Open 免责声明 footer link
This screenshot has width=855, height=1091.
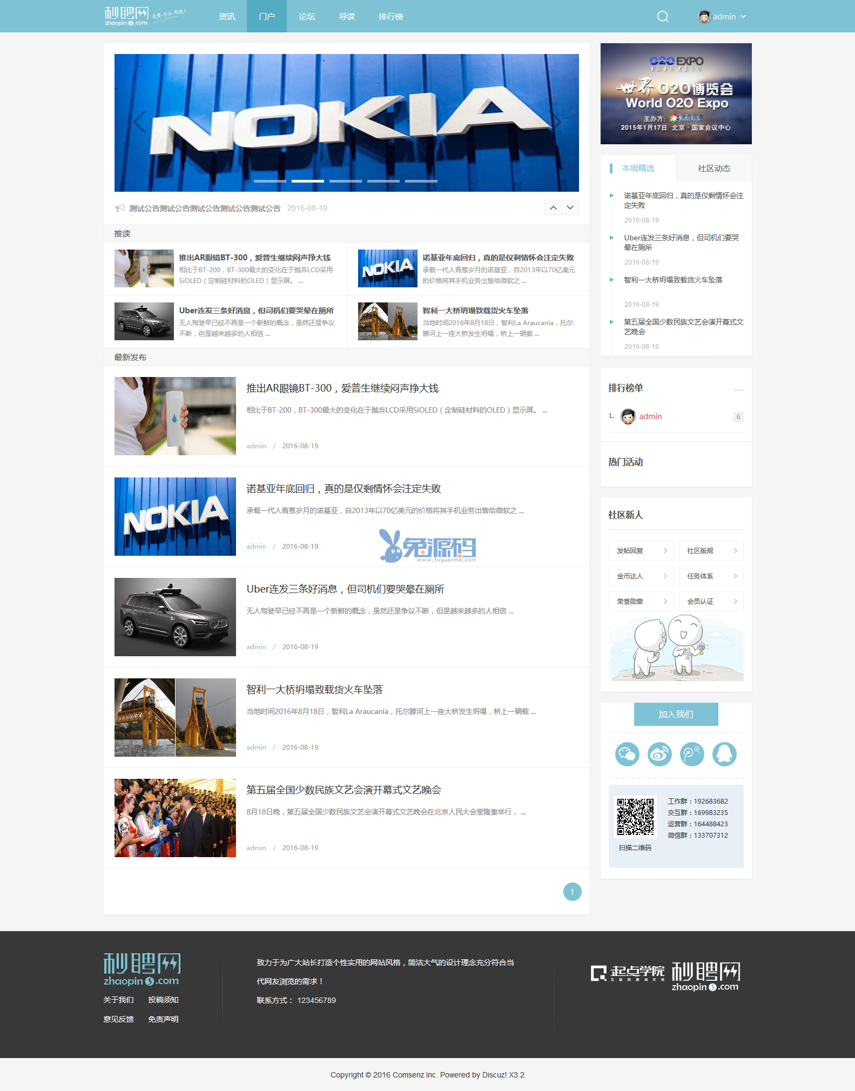(x=164, y=1020)
